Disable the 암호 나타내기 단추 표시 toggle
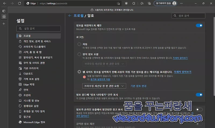 tap(199, 95)
